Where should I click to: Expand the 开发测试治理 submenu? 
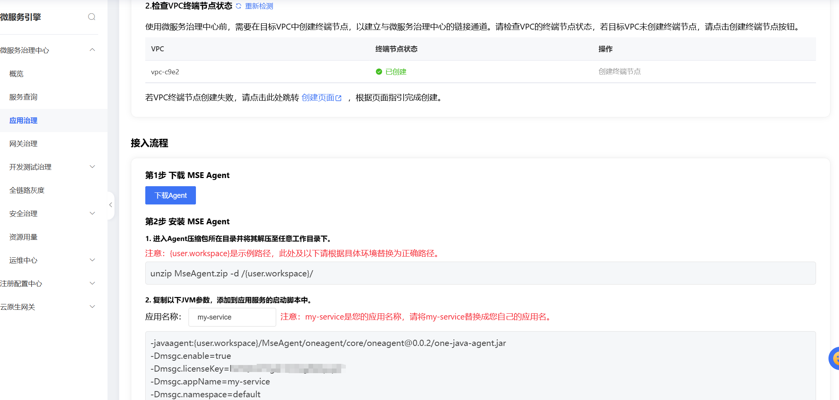click(92, 167)
